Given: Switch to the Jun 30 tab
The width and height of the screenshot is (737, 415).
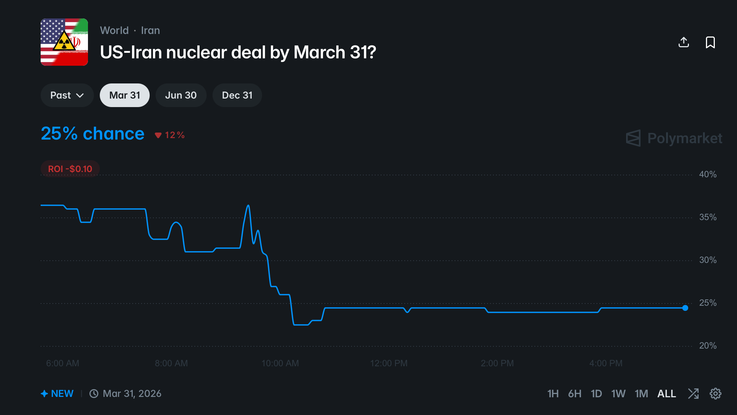Looking at the screenshot, I should pos(181,95).
